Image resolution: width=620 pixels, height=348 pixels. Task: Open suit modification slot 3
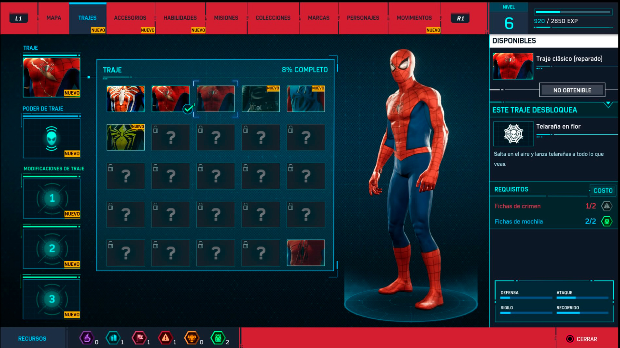point(52,299)
